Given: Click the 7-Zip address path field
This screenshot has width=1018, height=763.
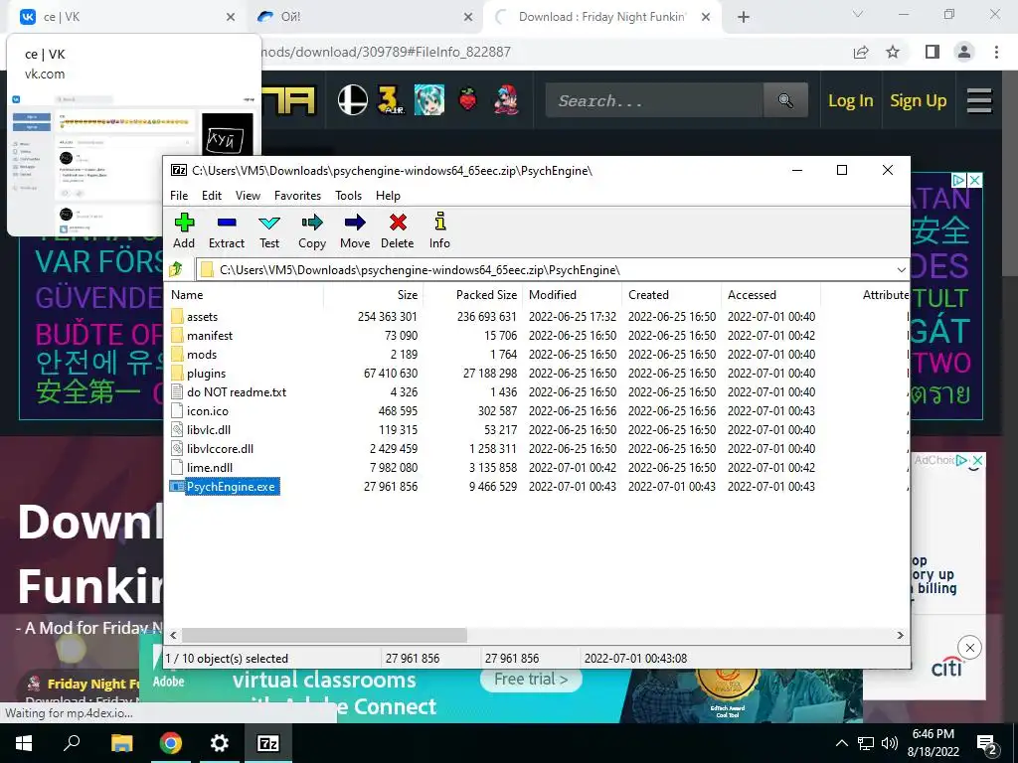Looking at the screenshot, I should pyautogui.click(x=546, y=270).
